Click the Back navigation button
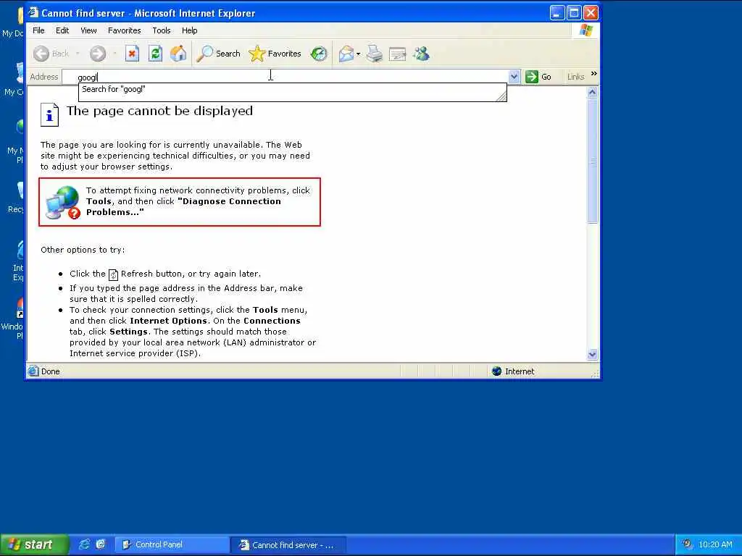Image resolution: width=742 pixels, height=556 pixels. 51,54
